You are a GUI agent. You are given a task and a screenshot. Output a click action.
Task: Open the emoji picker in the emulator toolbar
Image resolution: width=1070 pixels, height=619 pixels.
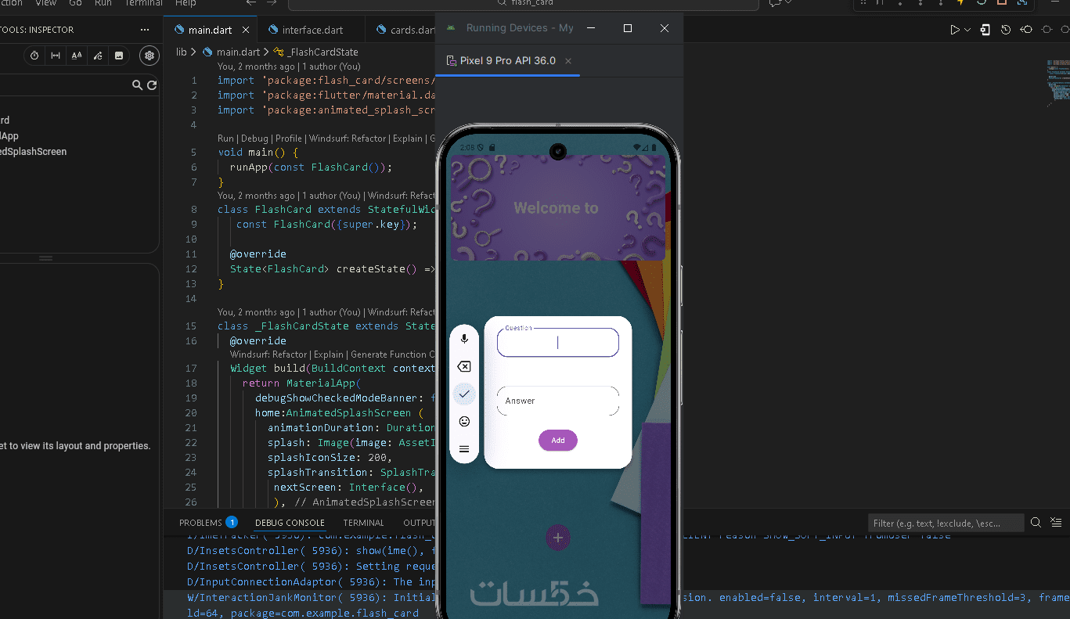click(x=464, y=422)
